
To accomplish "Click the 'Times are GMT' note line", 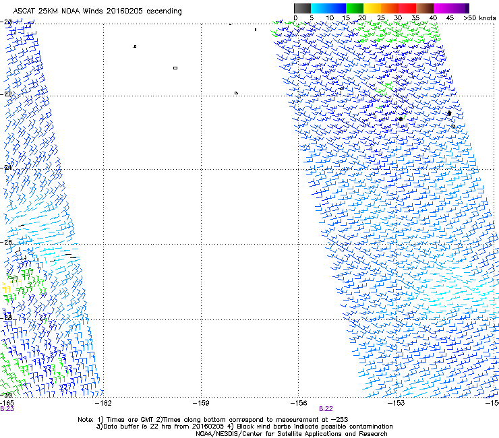I will click(x=213, y=420).
